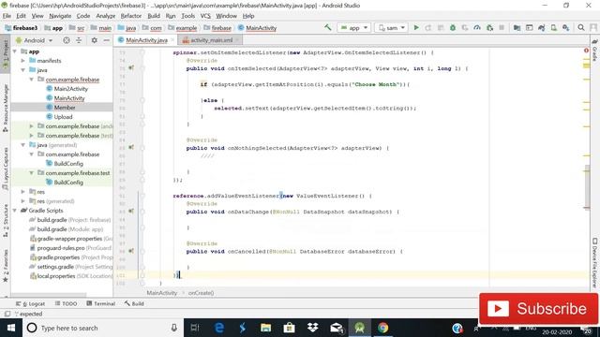Toggle the 2: Structure tool window
600x337 pixels.
coord(6,221)
